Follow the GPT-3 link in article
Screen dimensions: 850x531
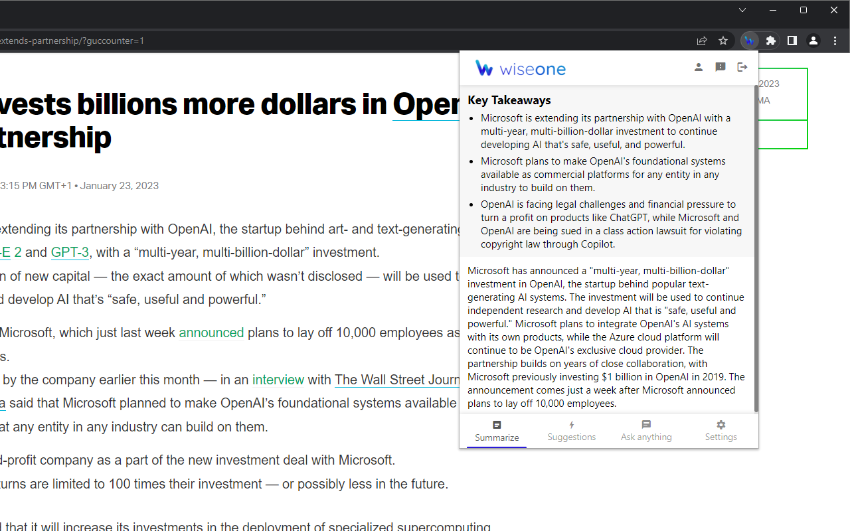(70, 252)
